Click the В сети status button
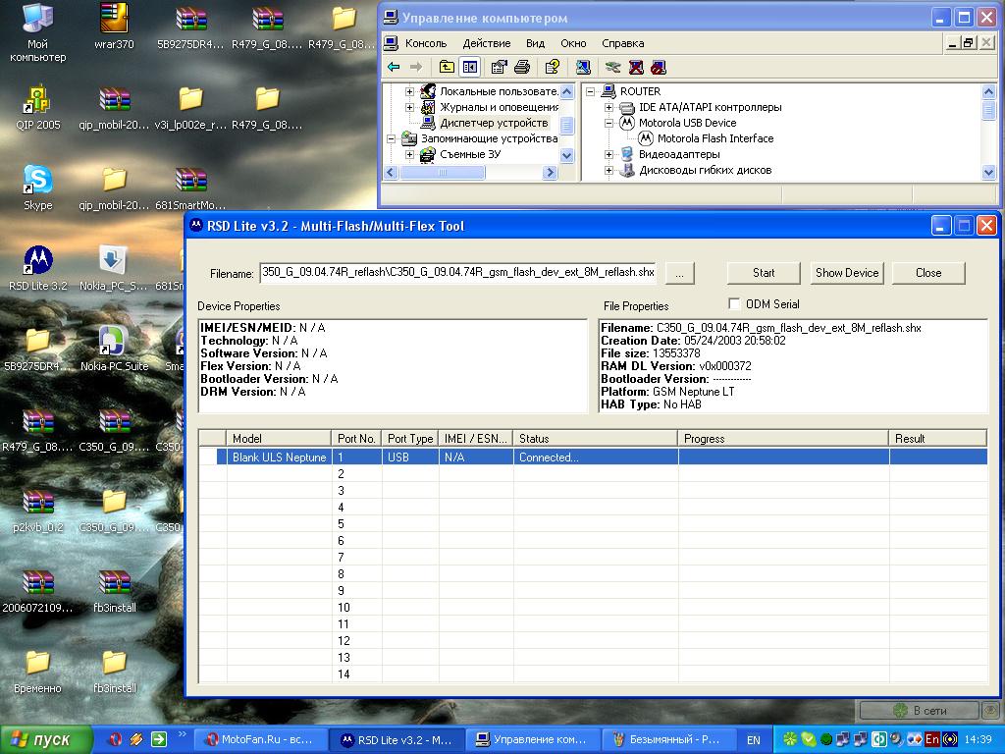Screen dimensions: 1005x754 coord(919,711)
